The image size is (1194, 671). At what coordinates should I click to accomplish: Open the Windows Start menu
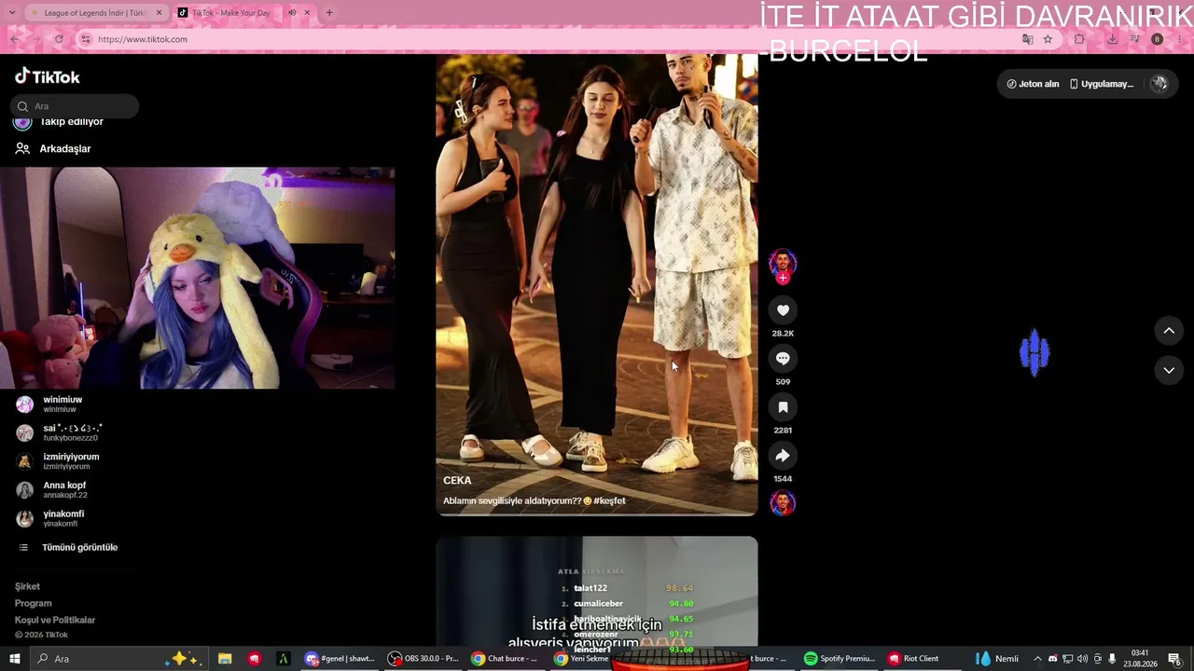pyautogui.click(x=14, y=659)
